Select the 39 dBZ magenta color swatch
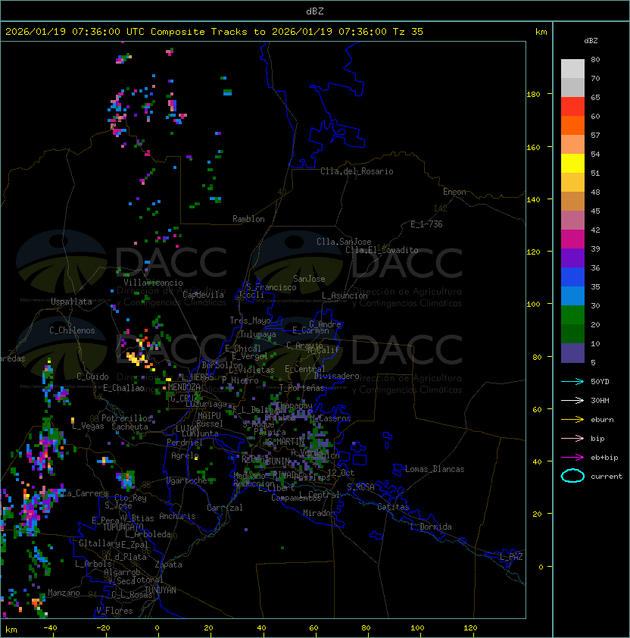Screen dimensions: 630x638 [572, 239]
